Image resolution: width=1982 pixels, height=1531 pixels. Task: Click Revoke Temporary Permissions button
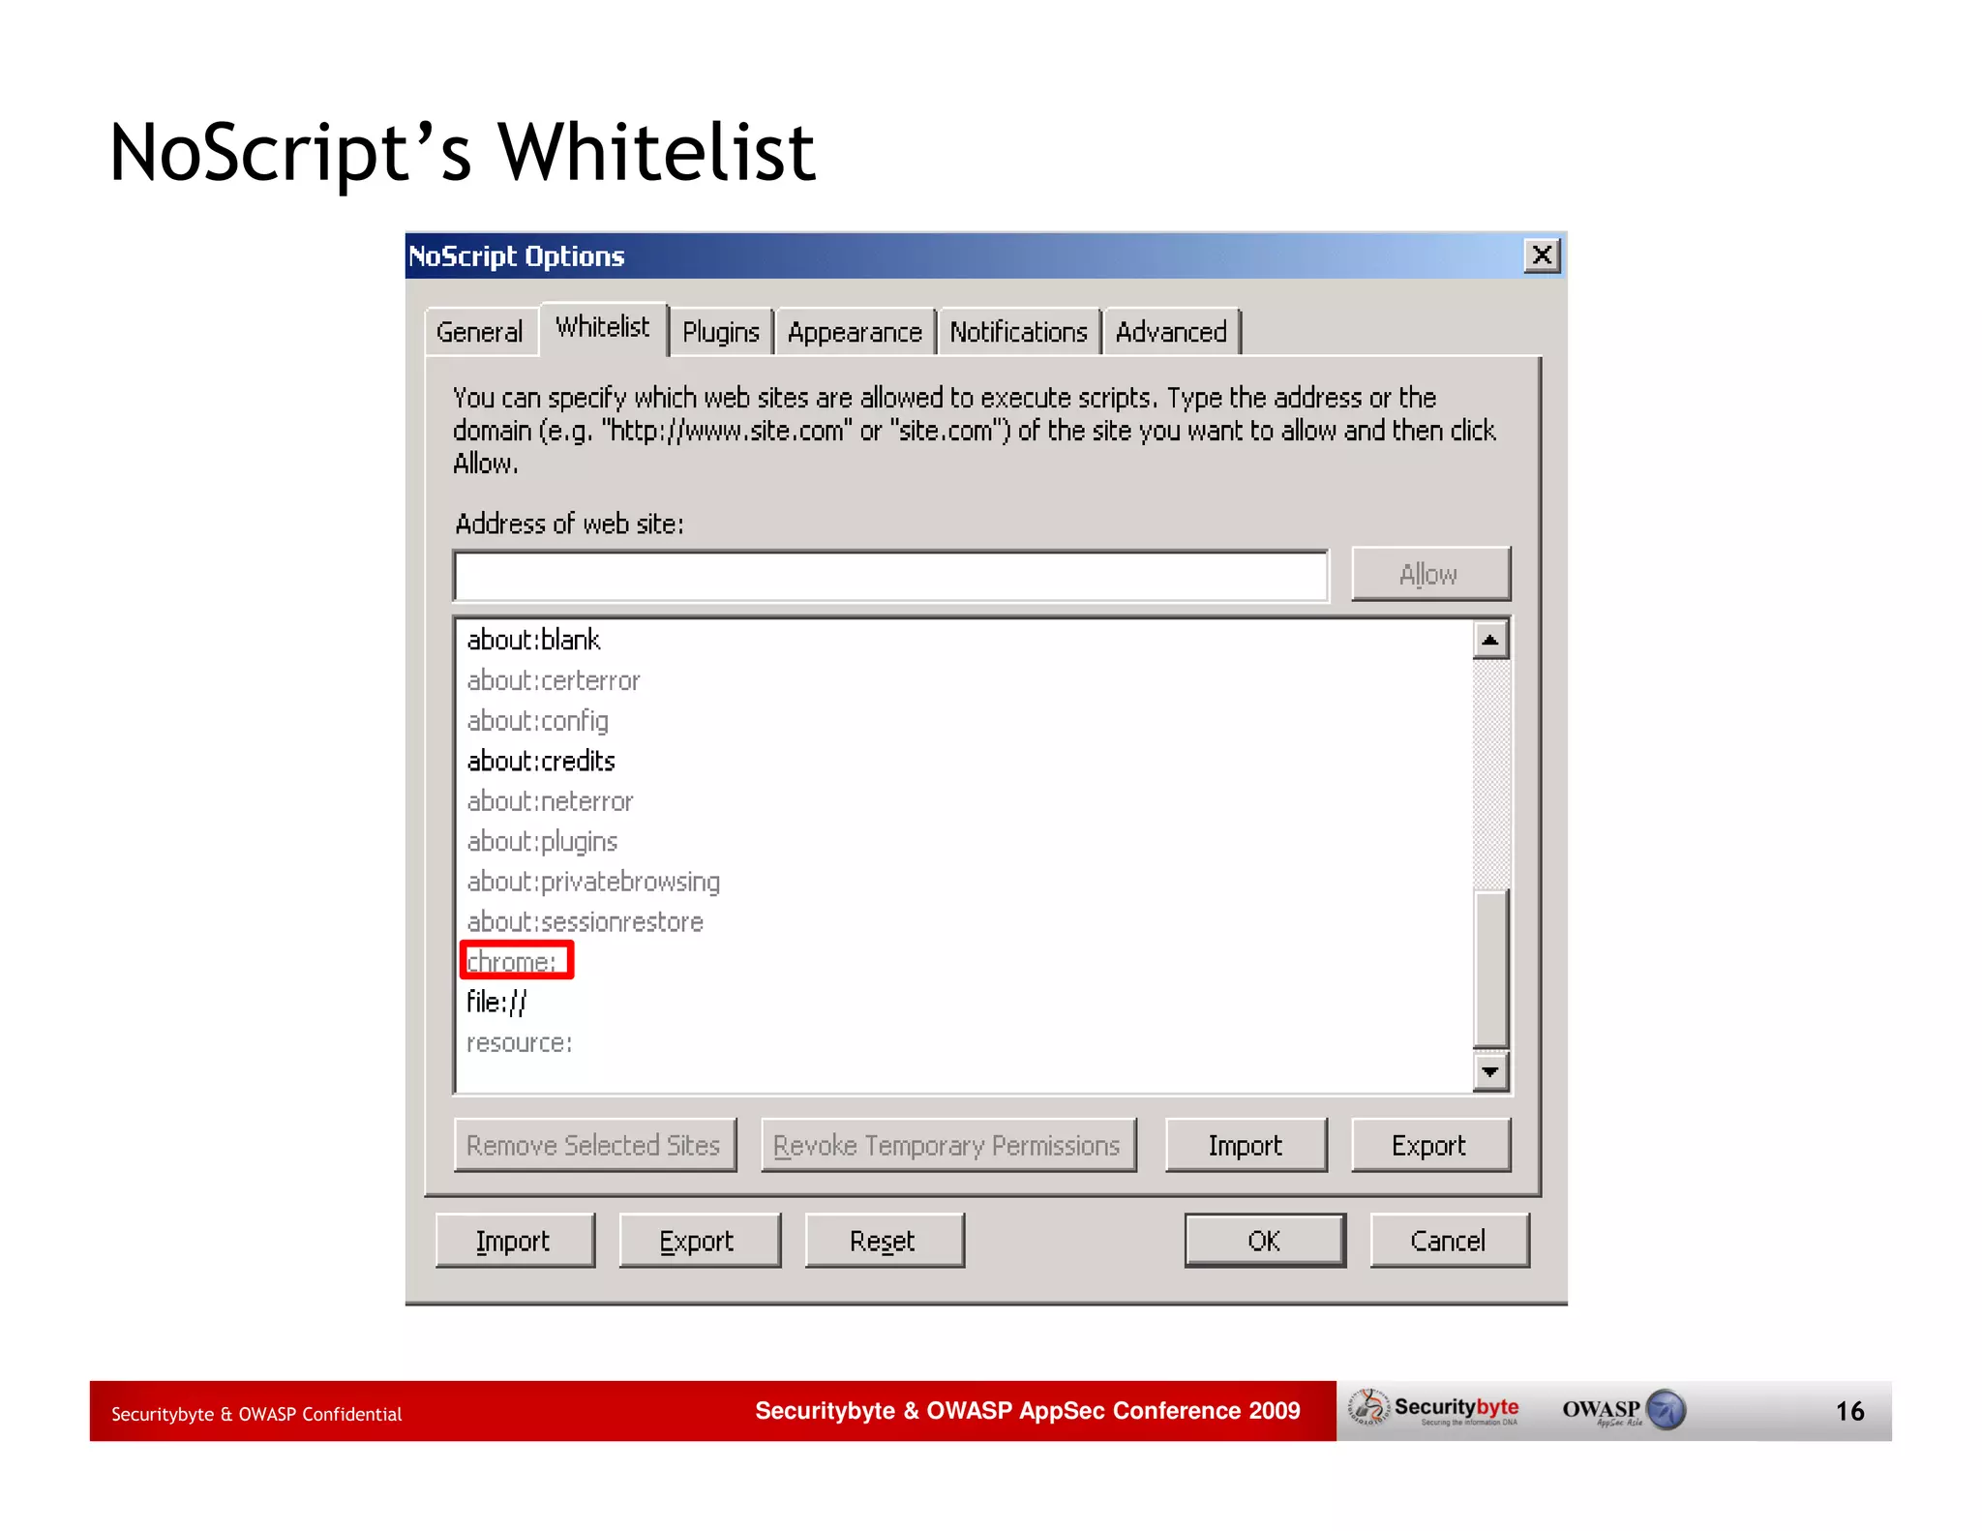tap(947, 1146)
